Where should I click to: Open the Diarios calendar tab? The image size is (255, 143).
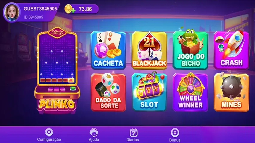pyautogui.click(x=133, y=135)
